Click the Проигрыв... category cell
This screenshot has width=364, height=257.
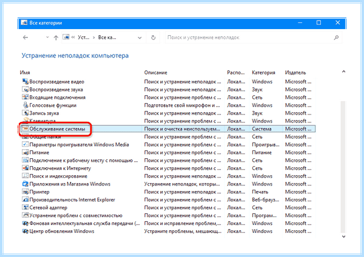(266, 145)
